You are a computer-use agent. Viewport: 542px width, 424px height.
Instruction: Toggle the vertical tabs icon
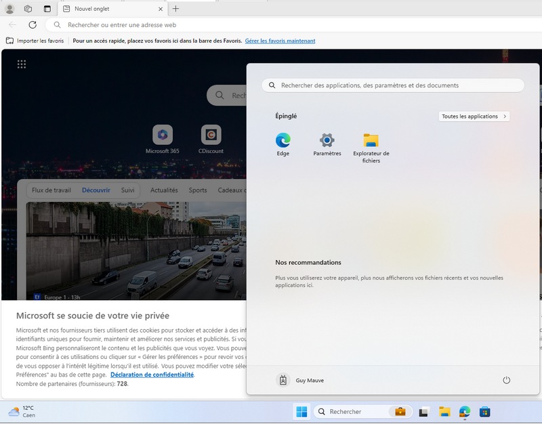pyautogui.click(x=47, y=9)
